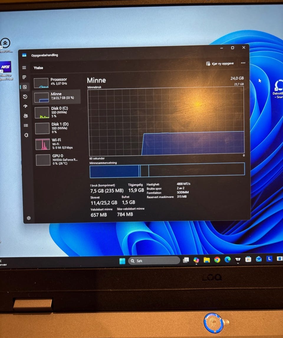Open File Explorer from the taskbar
This screenshot has width=283, height=338.
point(207,260)
